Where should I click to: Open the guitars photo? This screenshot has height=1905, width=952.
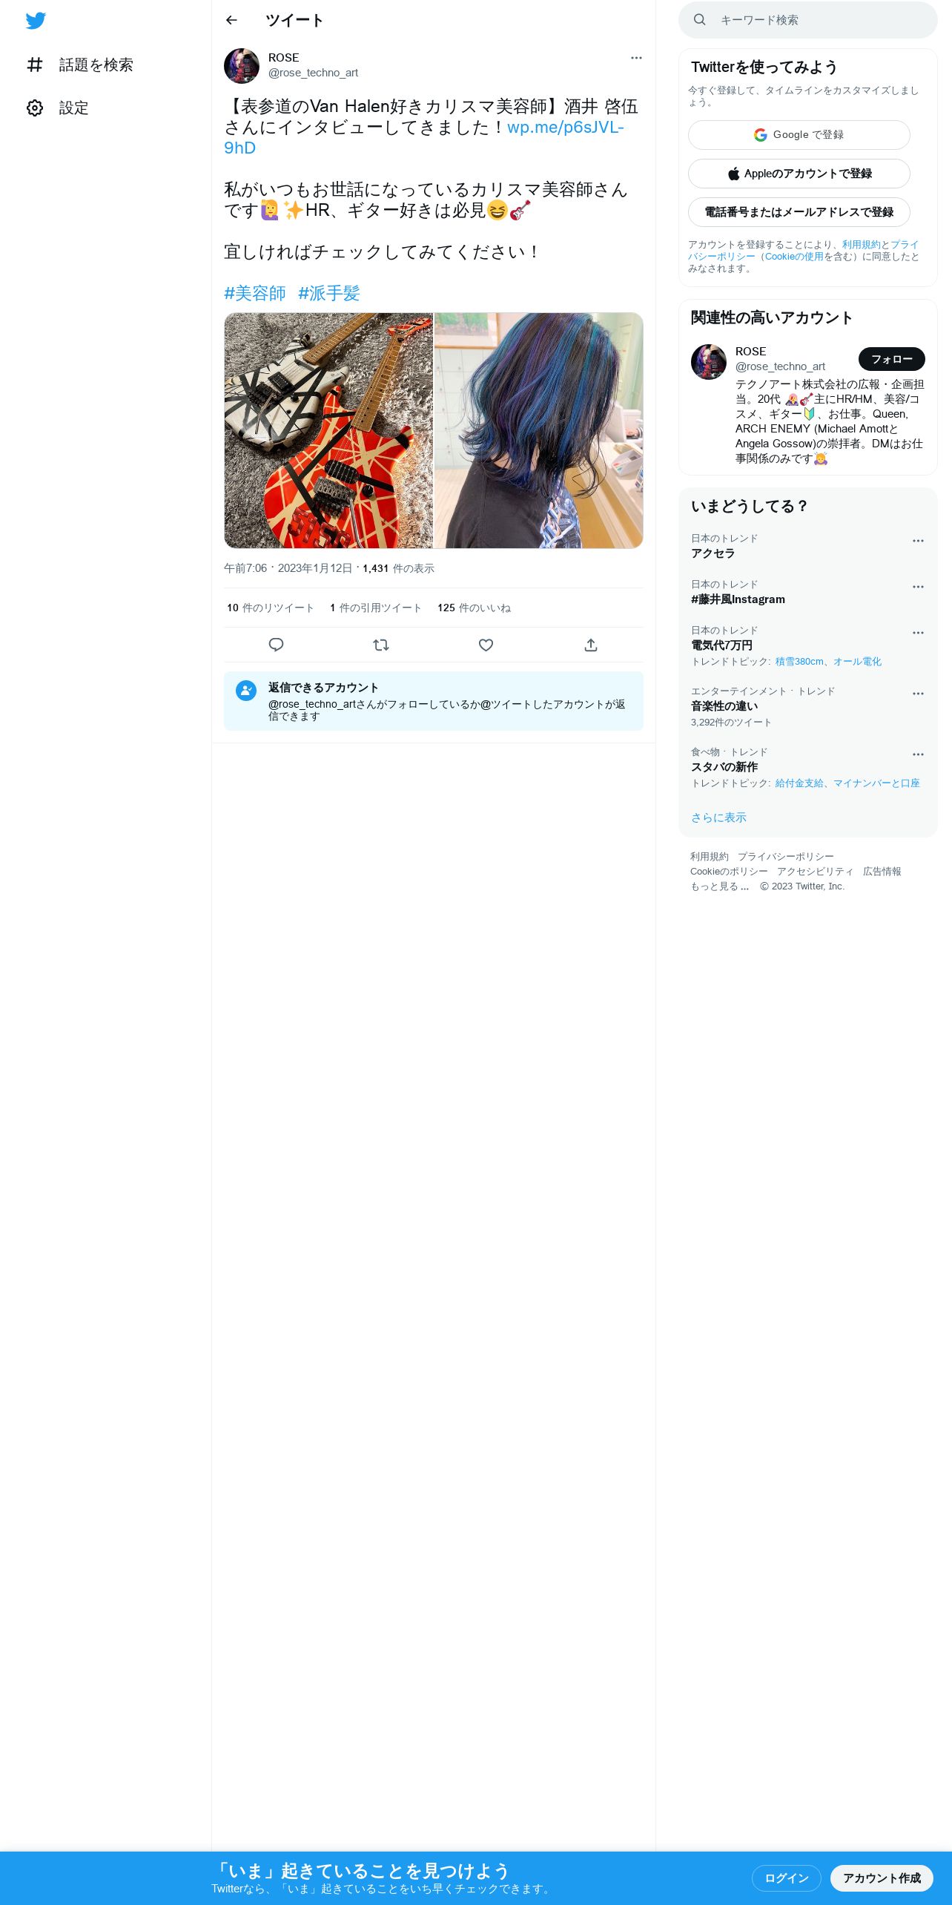[328, 430]
